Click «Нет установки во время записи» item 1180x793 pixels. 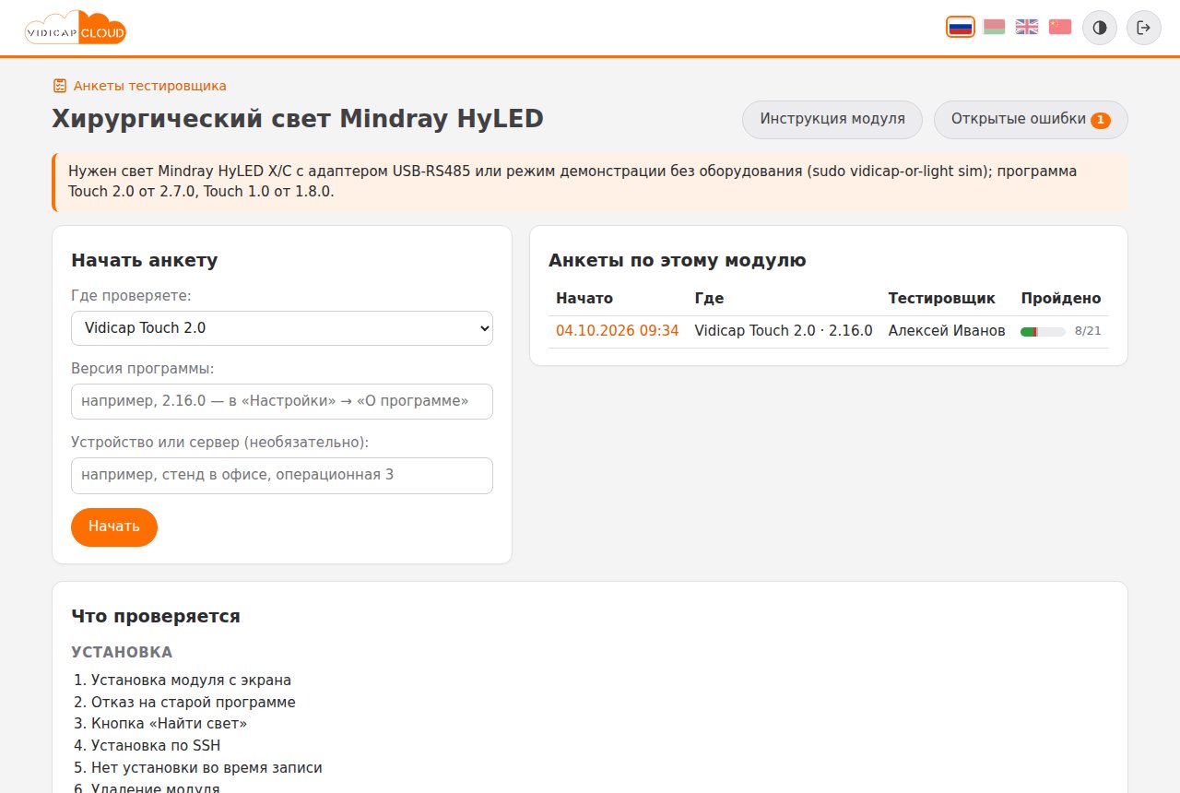[x=206, y=768]
